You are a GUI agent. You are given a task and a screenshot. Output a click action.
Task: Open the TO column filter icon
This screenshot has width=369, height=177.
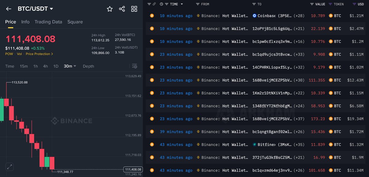[x=254, y=4]
